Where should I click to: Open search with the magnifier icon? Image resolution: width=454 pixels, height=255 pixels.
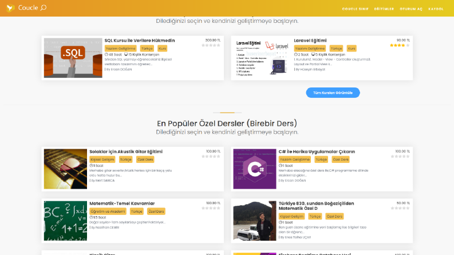click(44, 7)
